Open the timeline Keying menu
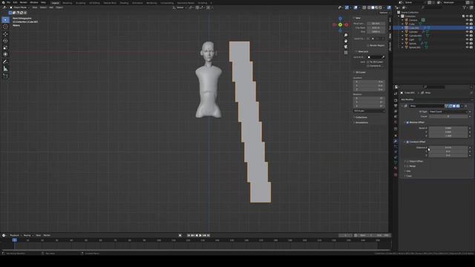 click(x=27, y=235)
